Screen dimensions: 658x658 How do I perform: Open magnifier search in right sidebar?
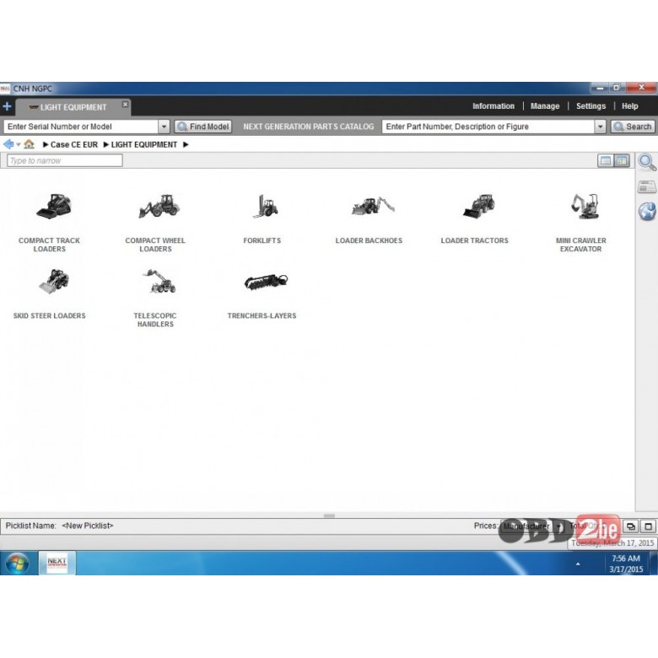coord(647,163)
